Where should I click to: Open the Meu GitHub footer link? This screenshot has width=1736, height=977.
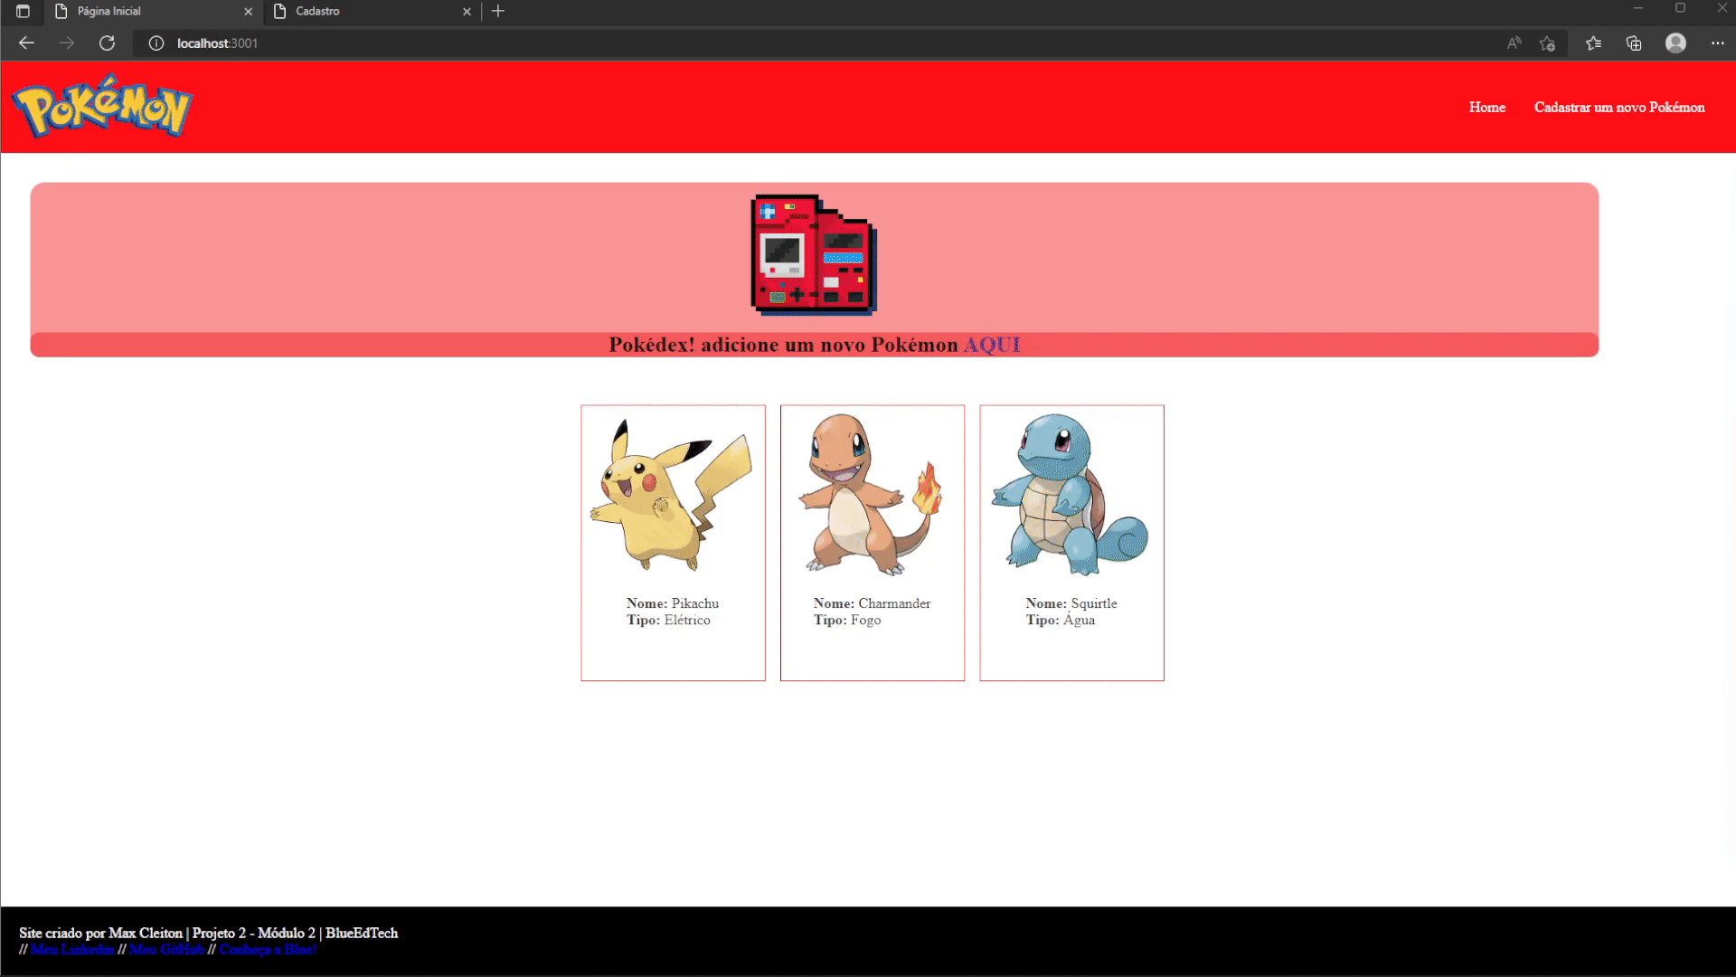point(166,949)
